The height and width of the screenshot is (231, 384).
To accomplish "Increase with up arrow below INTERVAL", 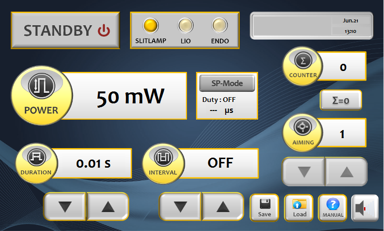I will pos(223,207).
